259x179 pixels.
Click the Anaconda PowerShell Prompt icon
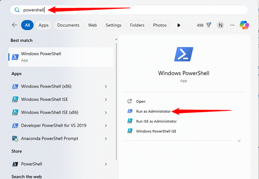15,139
